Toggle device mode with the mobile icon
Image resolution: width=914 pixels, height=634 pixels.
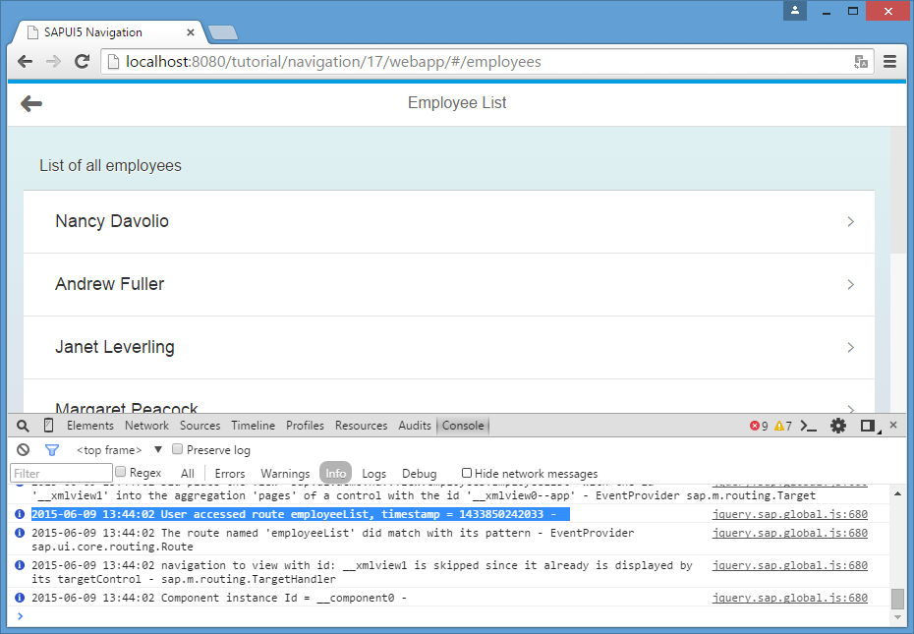(48, 426)
